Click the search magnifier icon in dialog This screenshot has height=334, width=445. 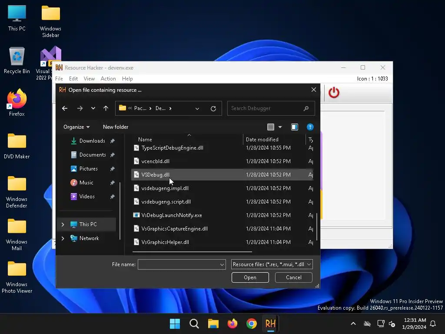[x=306, y=108]
